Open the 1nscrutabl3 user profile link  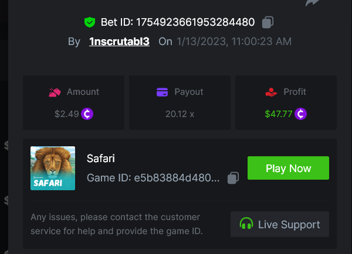click(x=120, y=42)
